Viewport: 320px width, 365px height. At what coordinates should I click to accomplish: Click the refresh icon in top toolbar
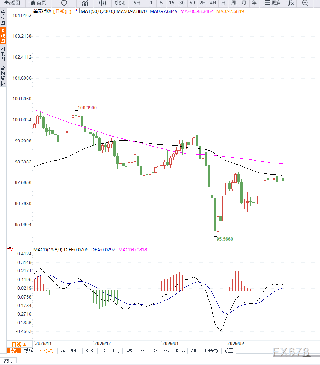64,3
